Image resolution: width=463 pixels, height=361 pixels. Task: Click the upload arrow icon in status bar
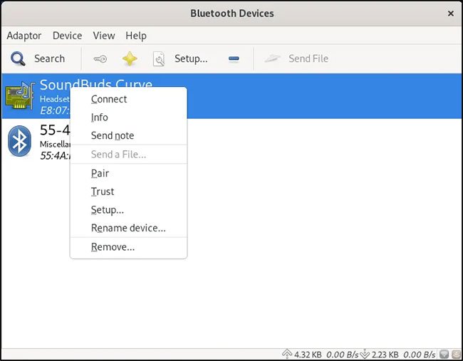pyautogui.click(x=287, y=354)
